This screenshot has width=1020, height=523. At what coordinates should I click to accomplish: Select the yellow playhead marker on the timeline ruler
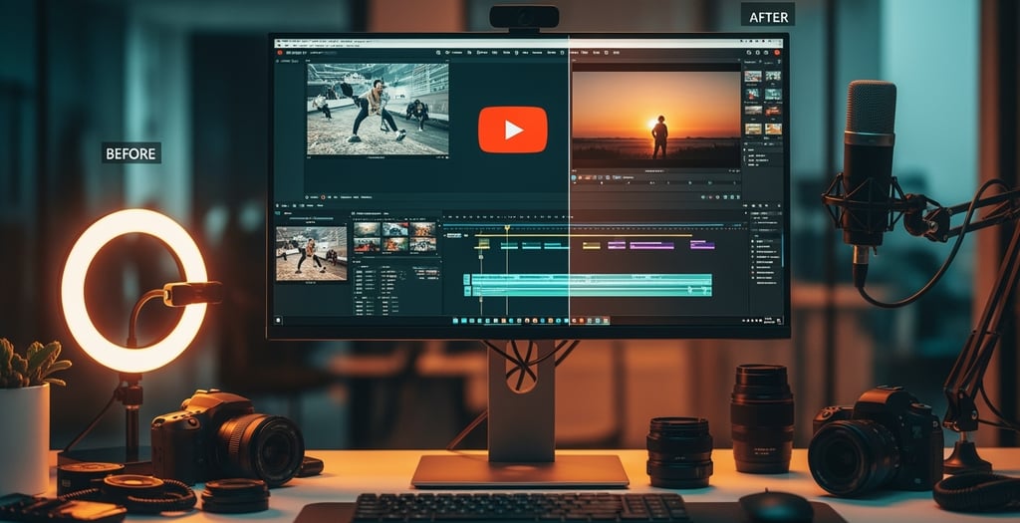pos(507,228)
